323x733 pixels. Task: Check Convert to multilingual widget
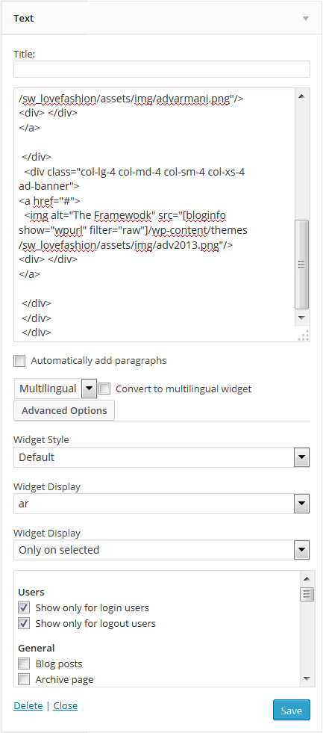pyautogui.click(x=104, y=389)
